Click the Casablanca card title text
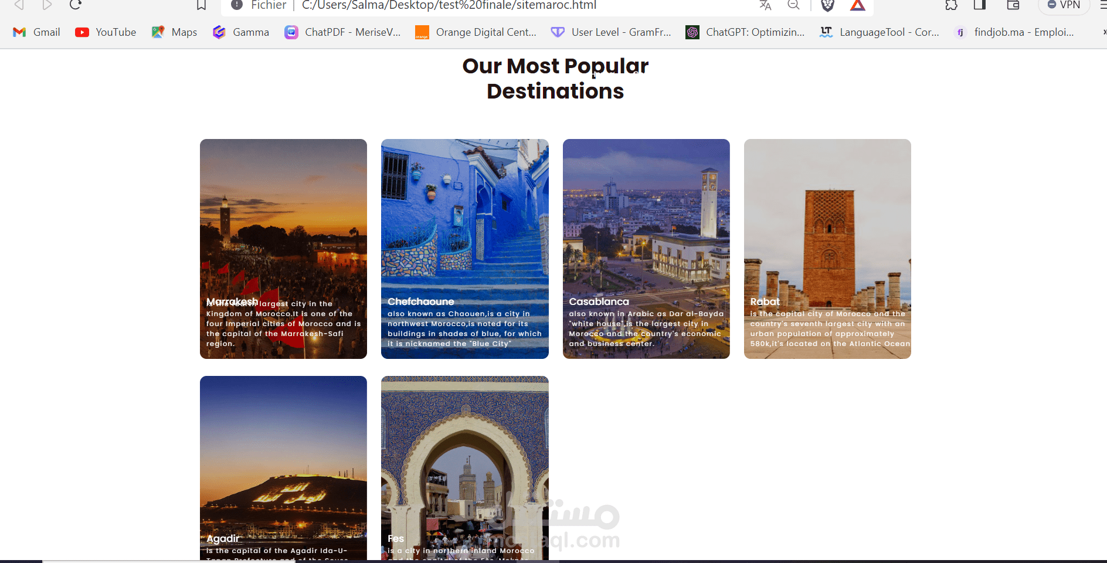The image size is (1107, 563). coord(599,301)
